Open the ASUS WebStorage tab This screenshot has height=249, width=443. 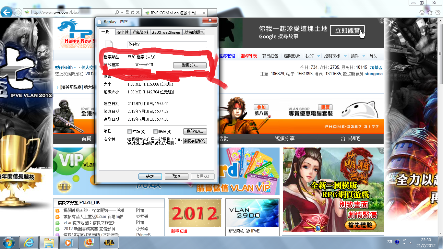tap(166, 32)
